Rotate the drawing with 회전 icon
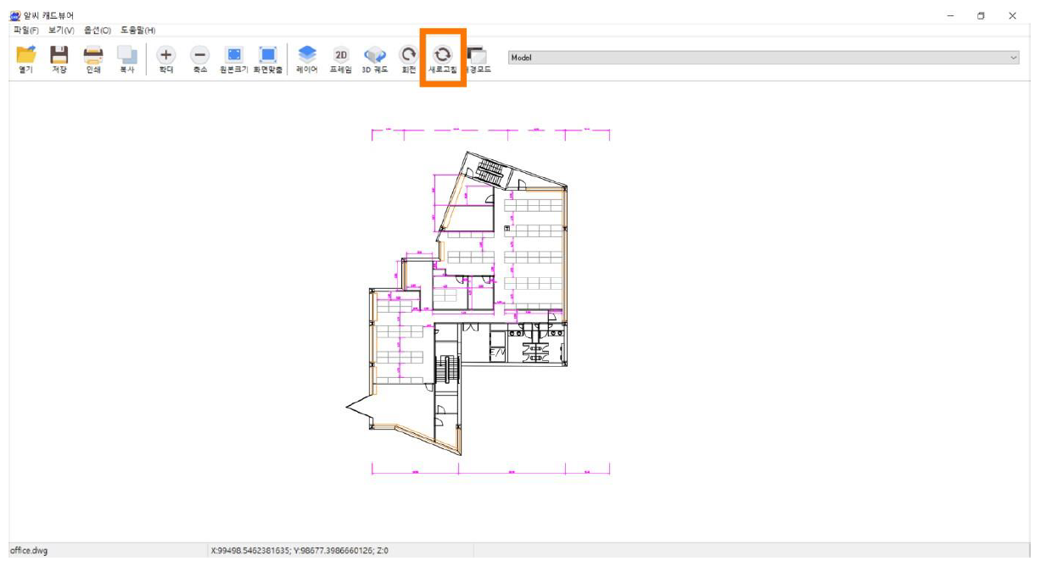This screenshot has height=572, width=1041. (409, 58)
